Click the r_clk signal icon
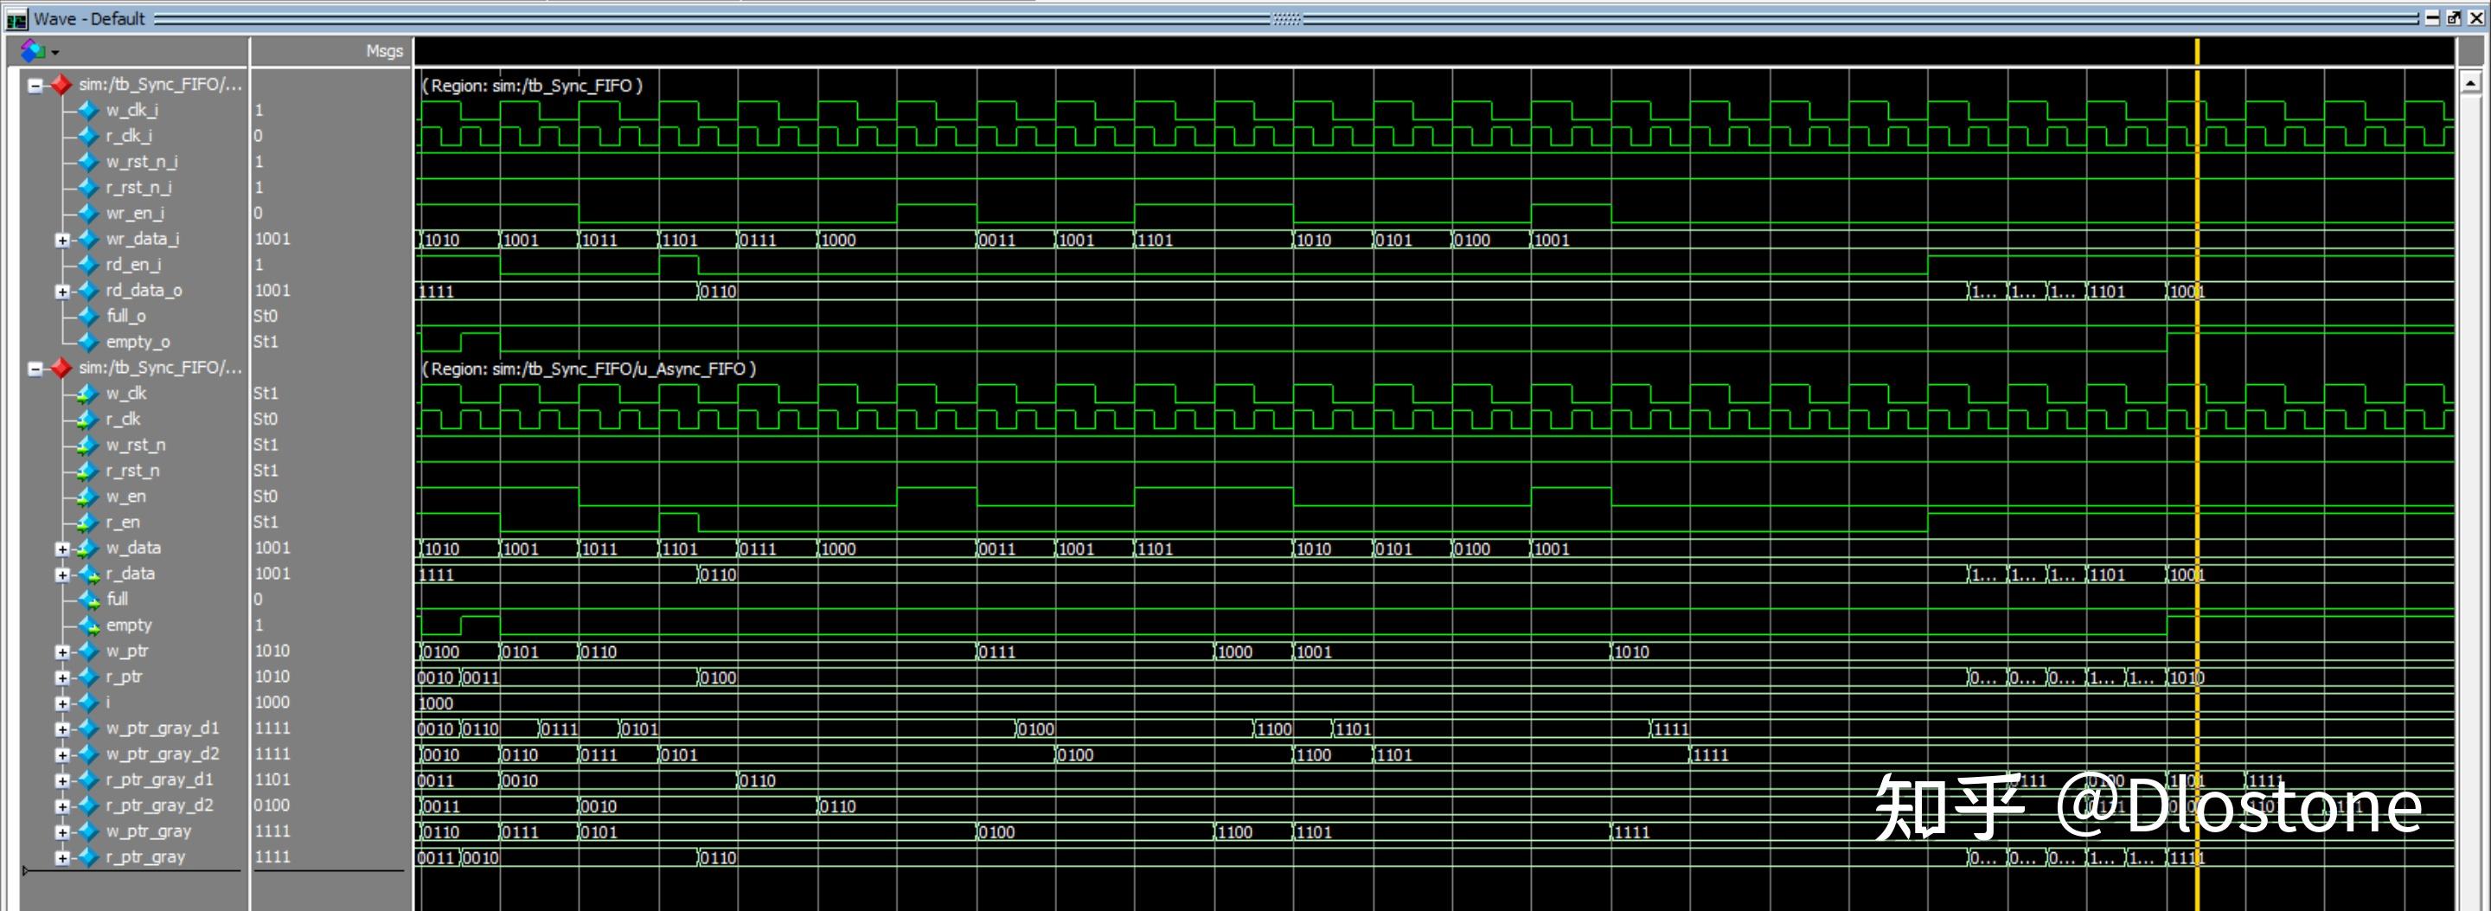 click(x=88, y=419)
